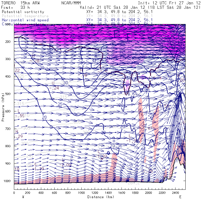This screenshot has height=202, width=202.
Task: Click the '-.24' value under the H marker
Action: click(54, 88)
